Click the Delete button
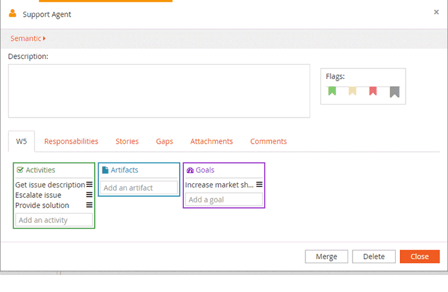This screenshot has width=448, height=292. (374, 256)
